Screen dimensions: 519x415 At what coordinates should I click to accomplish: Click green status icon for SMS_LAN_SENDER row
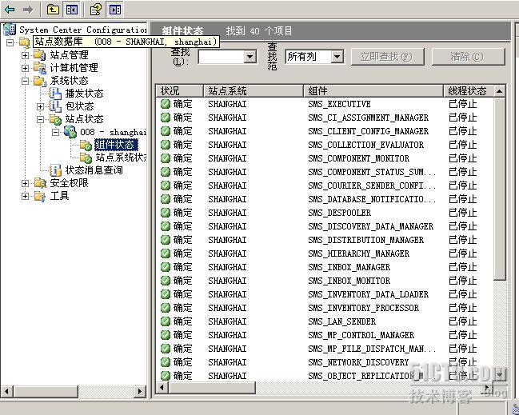tap(166, 321)
